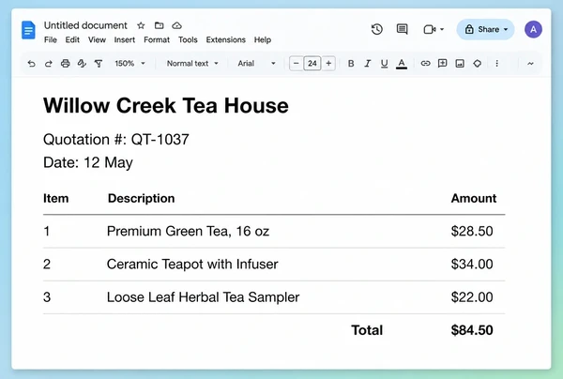The width and height of the screenshot is (563, 379).
Task: Show comments panel icon
Action: tap(402, 29)
